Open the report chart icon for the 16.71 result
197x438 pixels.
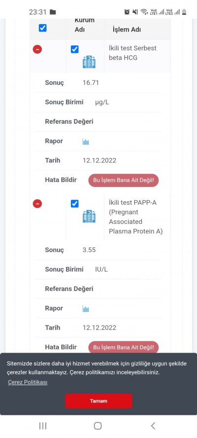[86, 142]
